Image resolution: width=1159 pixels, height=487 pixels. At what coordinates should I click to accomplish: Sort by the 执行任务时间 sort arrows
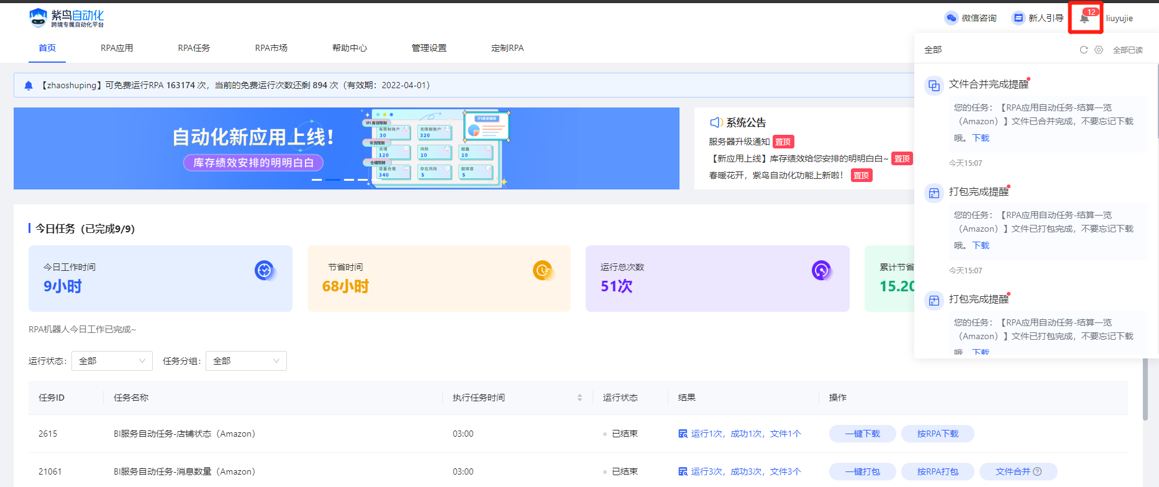click(x=579, y=398)
